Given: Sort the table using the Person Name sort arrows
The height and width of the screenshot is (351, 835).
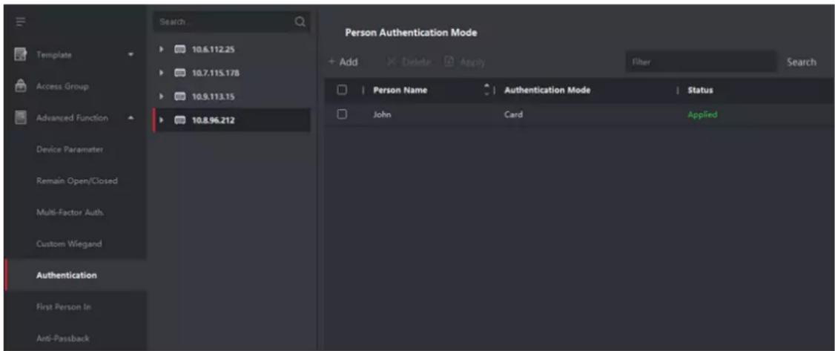Looking at the screenshot, I should (486, 91).
